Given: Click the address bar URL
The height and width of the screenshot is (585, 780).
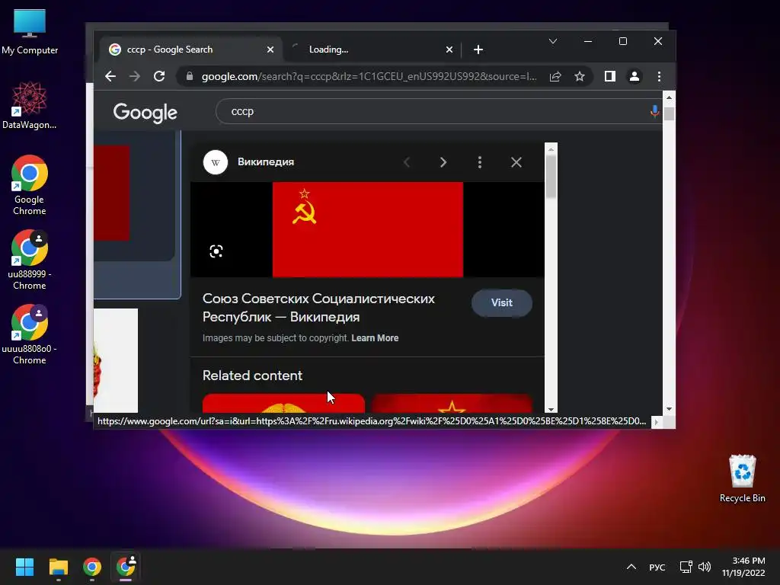Looking at the screenshot, I should coord(369,76).
